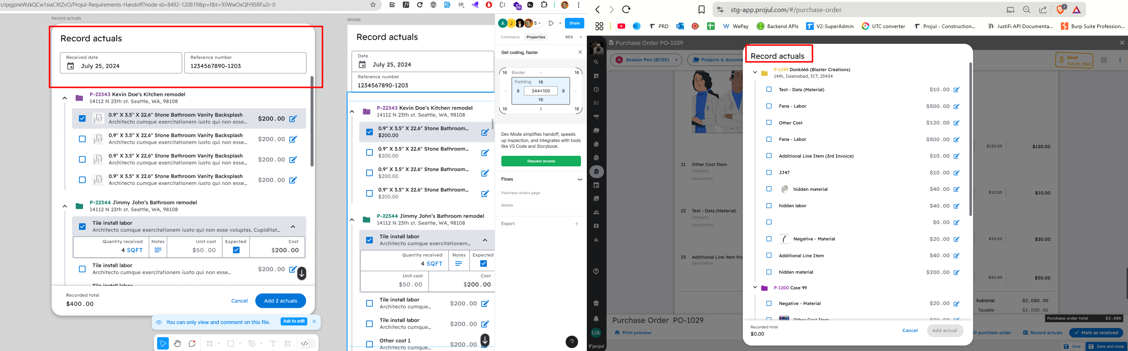Image resolution: width=1128 pixels, height=351 pixels.
Task: Collapse the P-1199 Donk666 project group
Action: coord(755,72)
